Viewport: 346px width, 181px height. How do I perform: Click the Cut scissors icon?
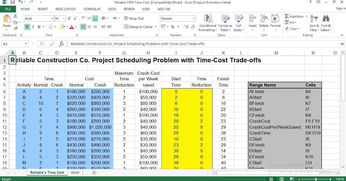pos(16,16)
